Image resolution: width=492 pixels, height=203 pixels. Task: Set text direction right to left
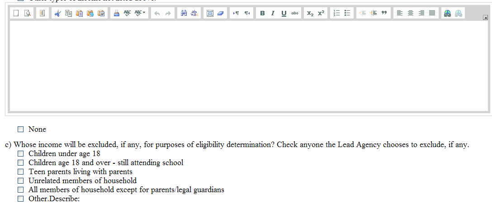(x=247, y=13)
